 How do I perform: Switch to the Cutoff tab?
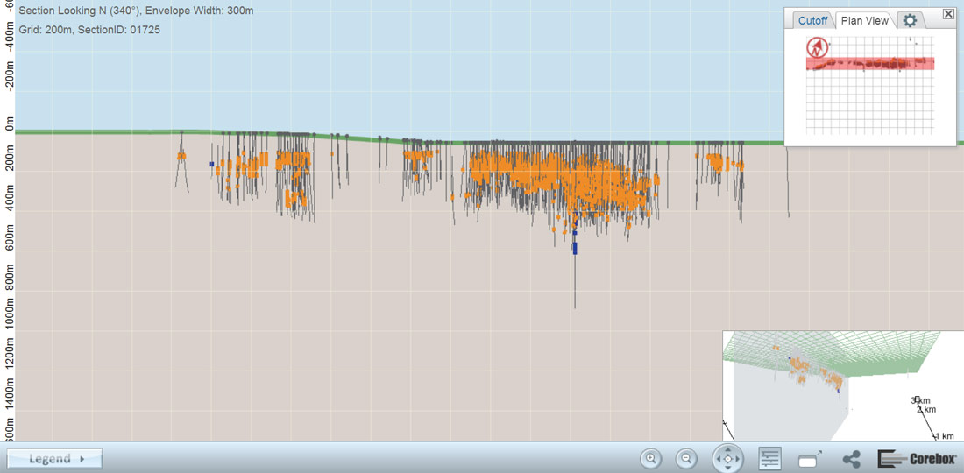[x=812, y=21]
